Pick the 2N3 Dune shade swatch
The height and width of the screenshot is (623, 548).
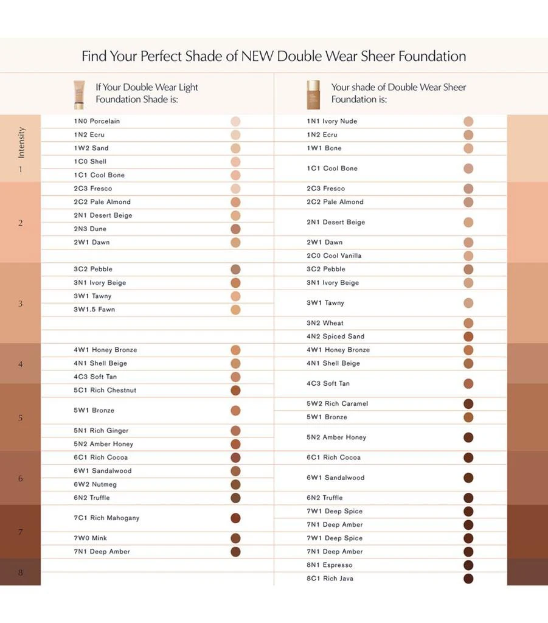(235, 229)
